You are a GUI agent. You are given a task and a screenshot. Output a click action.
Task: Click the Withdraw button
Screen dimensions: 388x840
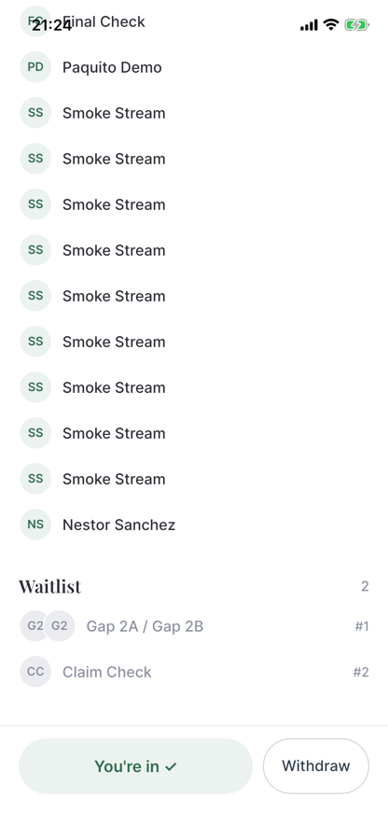pyautogui.click(x=316, y=765)
